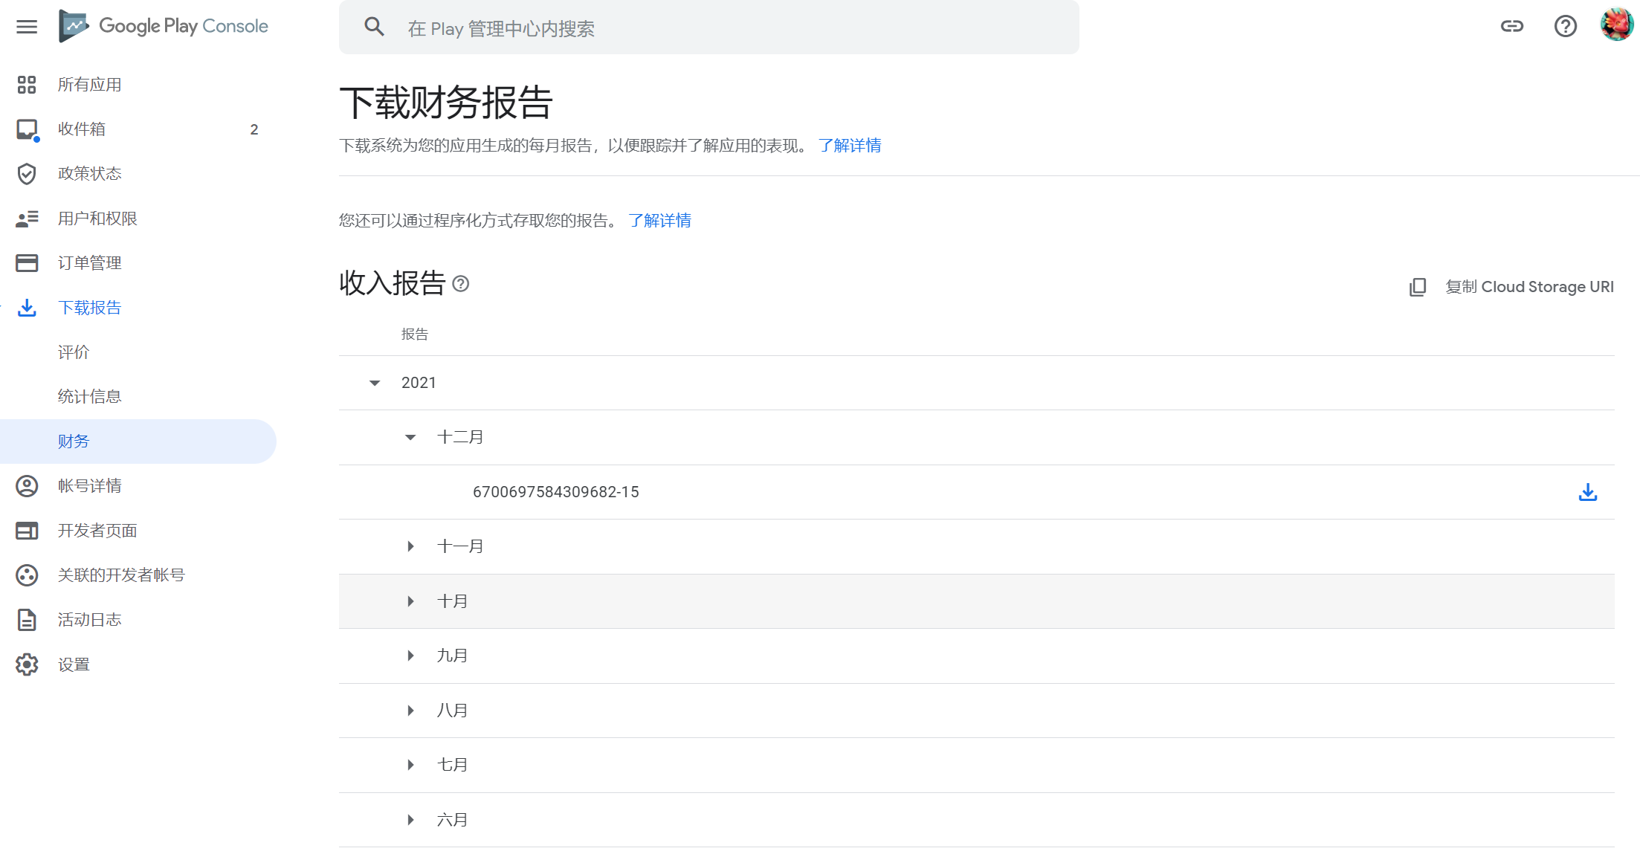The height and width of the screenshot is (854, 1640).
Task: Collapse the 2021 year section
Action: click(x=374, y=382)
